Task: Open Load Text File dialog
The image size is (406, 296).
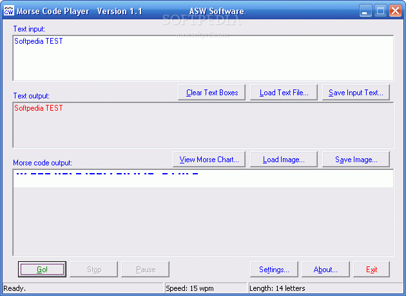Action: click(284, 92)
